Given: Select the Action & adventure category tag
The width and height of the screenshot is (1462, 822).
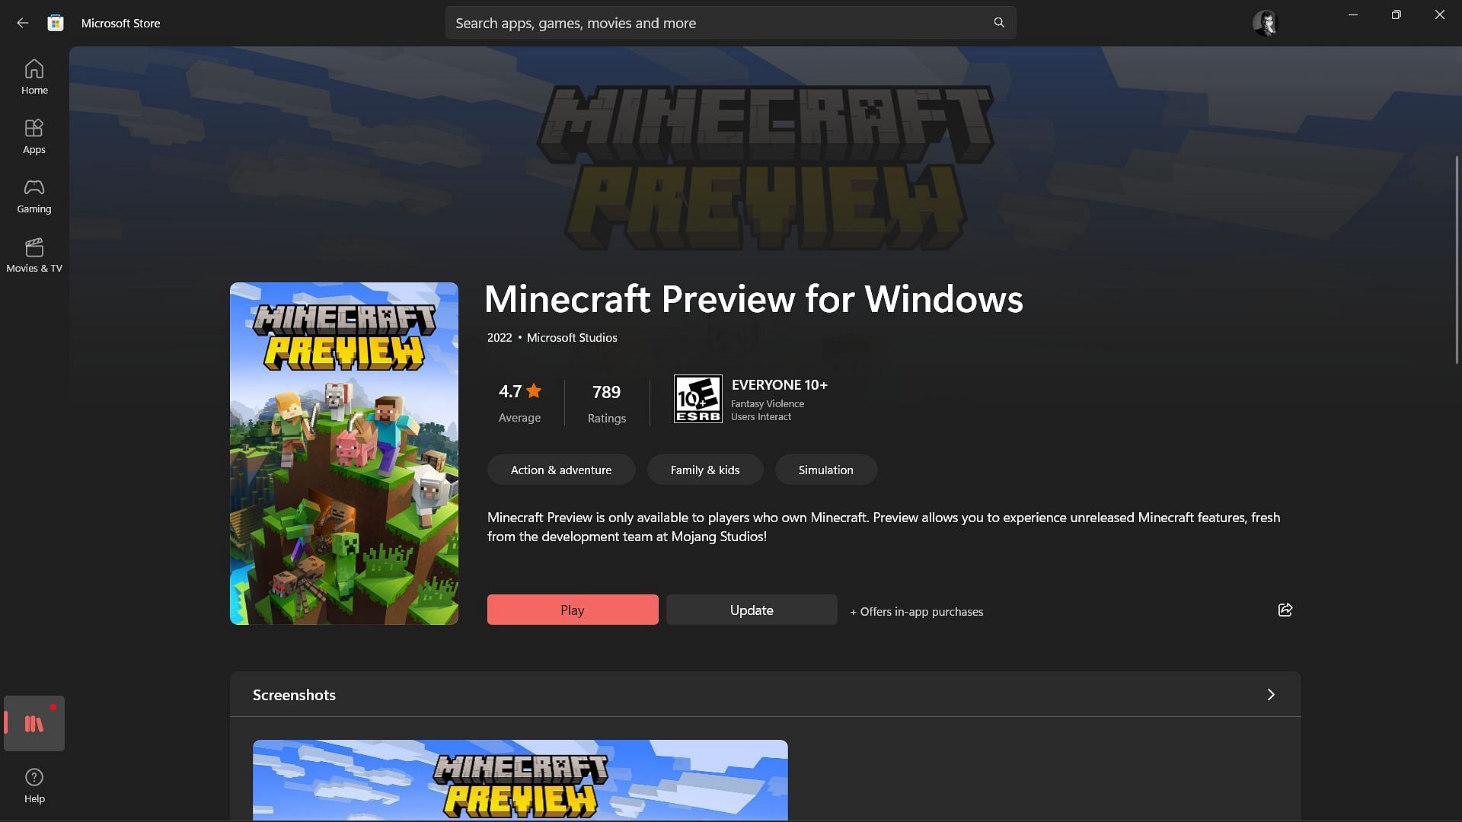Looking at the screenshot, I should 561,469.
